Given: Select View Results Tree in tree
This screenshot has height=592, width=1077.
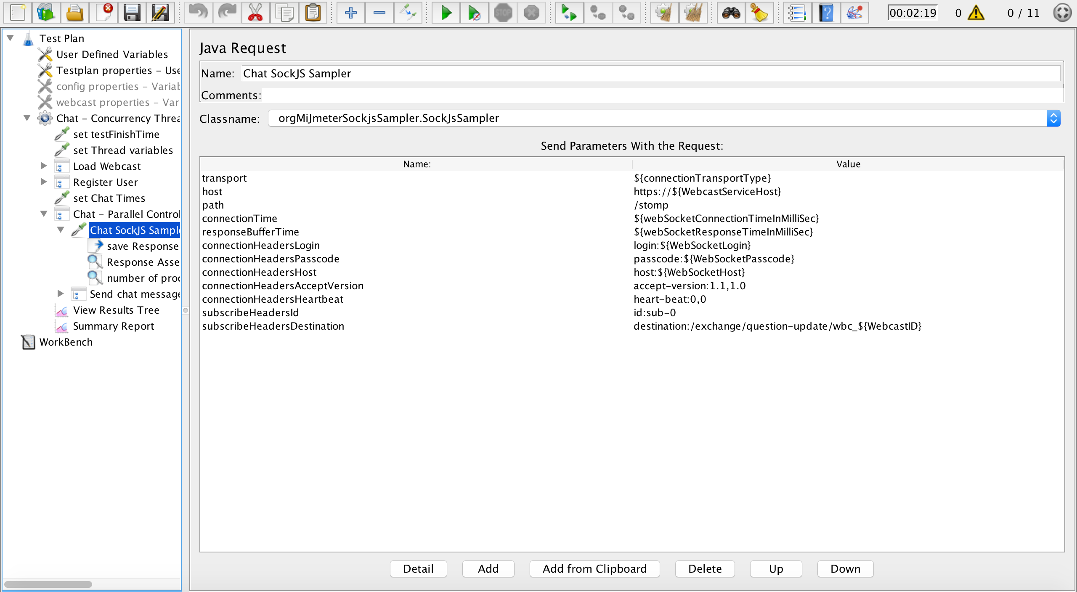Looking at the screenshot, I should point(116,310).
